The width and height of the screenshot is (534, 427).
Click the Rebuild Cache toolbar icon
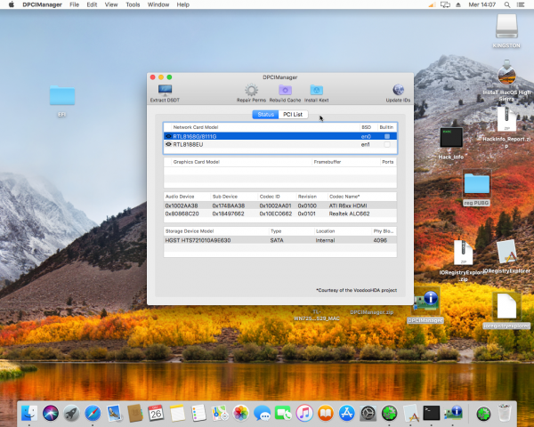284,91
